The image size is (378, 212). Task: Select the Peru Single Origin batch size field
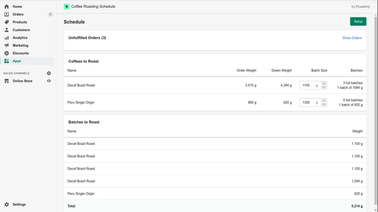click(x=308, y=102)
